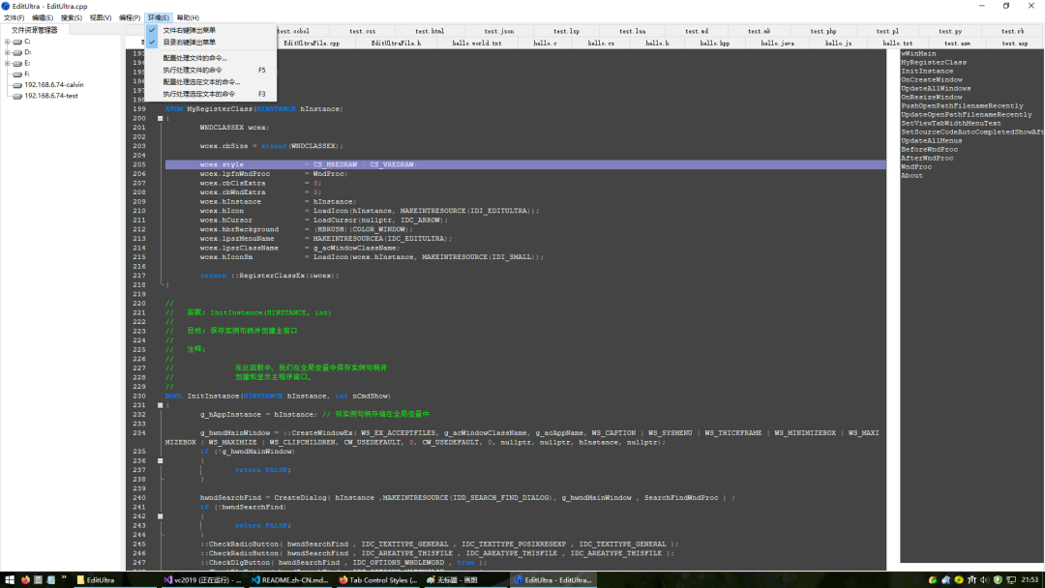Screen dimensions: 1045x588
Task: Jump to UpdateAllWindows in symbol list
Action: [936, 88]
